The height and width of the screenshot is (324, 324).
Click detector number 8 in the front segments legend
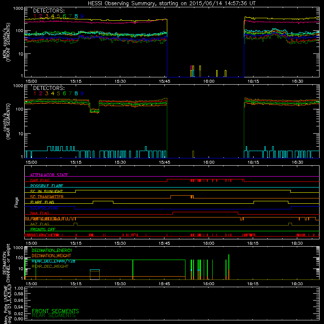click(76, 16)
